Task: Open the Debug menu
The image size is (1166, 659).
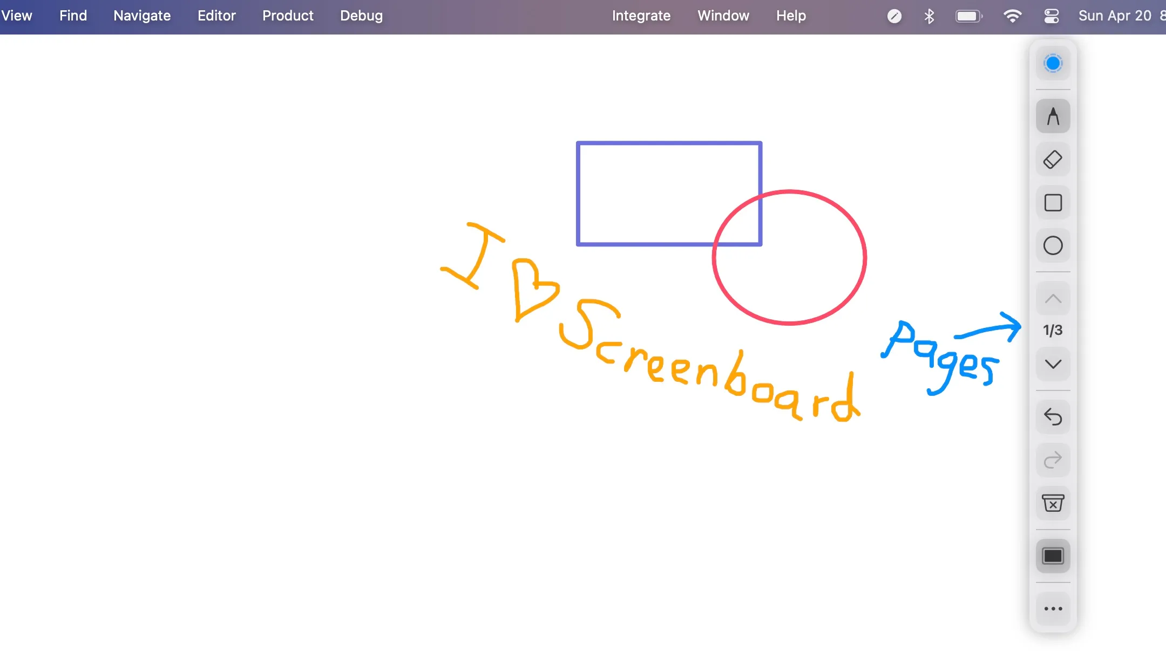Action: pos(361,16)
